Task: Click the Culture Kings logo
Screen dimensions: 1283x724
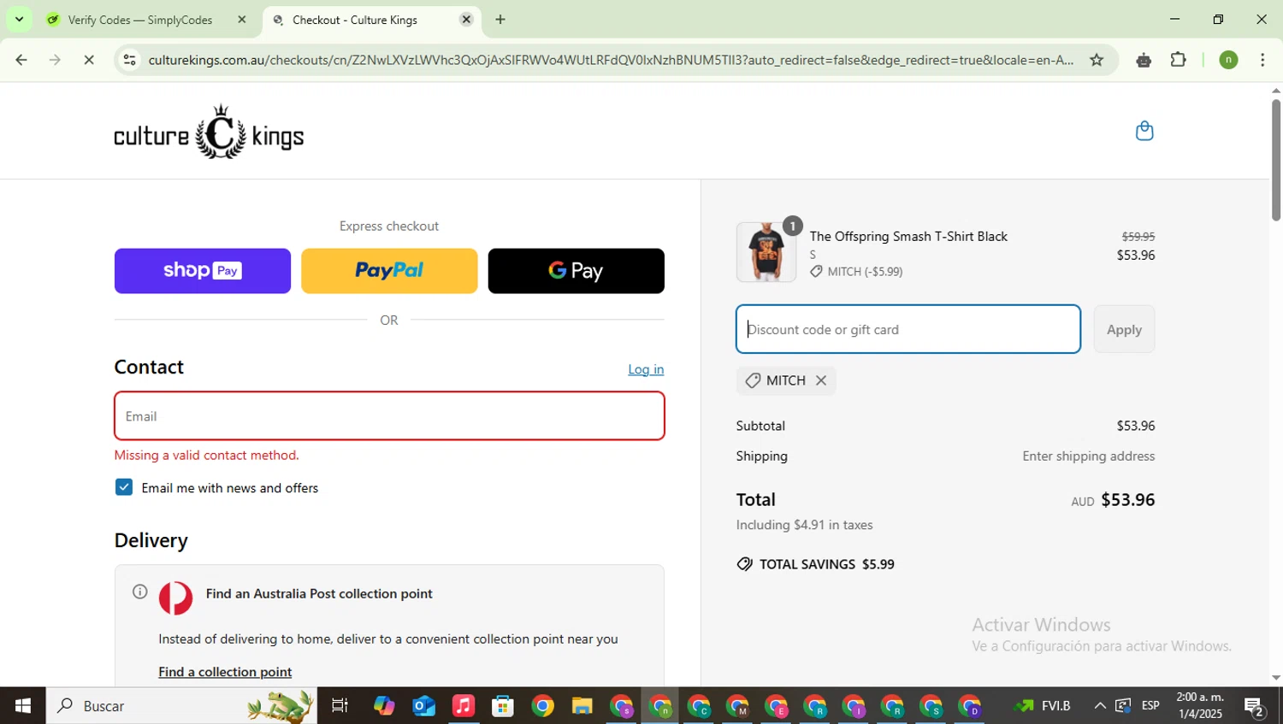Action: [209, 132]
